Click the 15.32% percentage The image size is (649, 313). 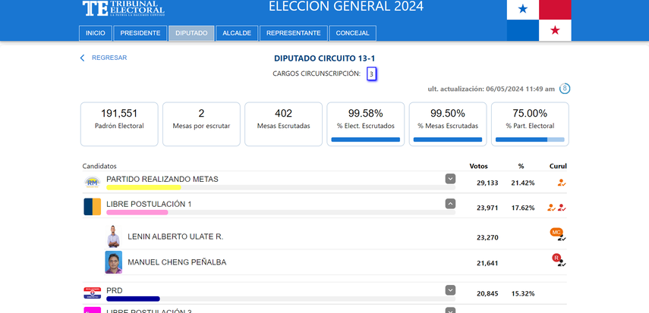(523, 294)
